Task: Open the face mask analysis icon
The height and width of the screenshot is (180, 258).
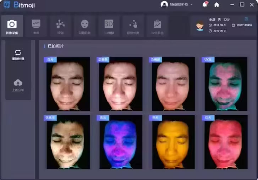Action: (x=84, y=26)
